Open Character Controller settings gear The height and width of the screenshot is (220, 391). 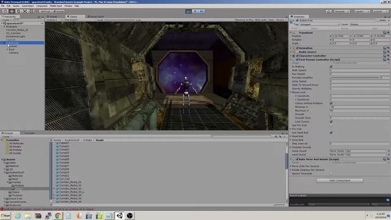(389, 56)
